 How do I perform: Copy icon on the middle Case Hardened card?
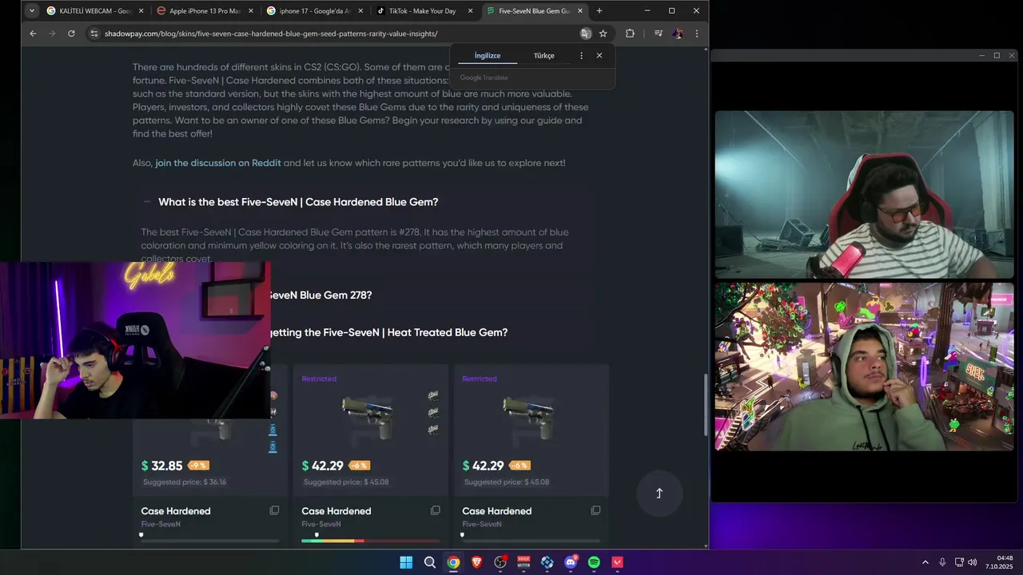point(435,510)
